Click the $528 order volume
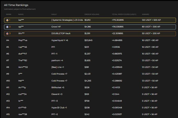Viewport: 178px width, 118px height. pos(87,87)
